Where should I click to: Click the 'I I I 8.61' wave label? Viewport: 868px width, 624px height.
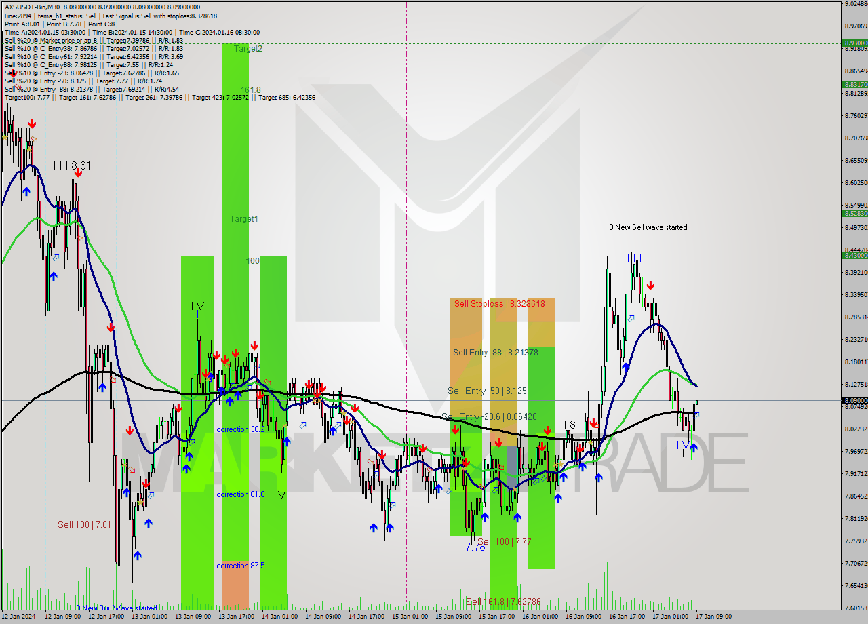pos(72,165)
